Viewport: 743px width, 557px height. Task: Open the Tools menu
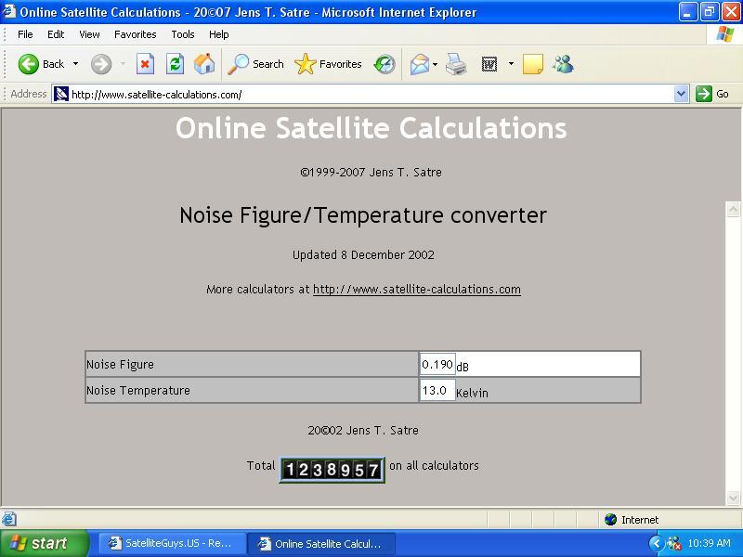(x=183, y=34)
